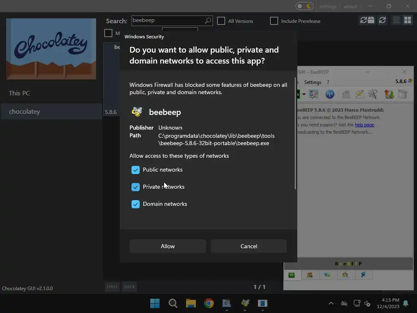Open Chocolatey about link

[x=350, y=7]
